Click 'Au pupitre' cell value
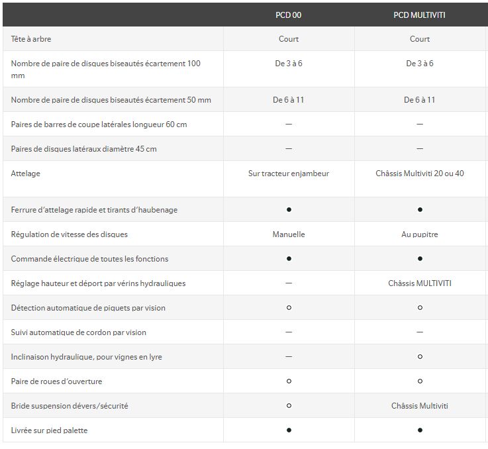The height and width of the screenshot is (449, 488). coord(420,234)
